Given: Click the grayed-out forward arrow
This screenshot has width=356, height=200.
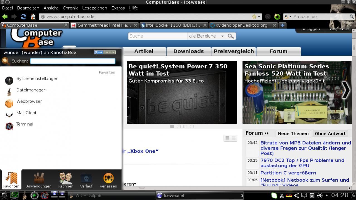Looking at the screenshot, I should click(14, 17).
